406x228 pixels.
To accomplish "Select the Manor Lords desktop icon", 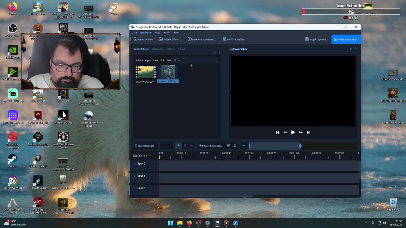I will click(x=38, y=96).
